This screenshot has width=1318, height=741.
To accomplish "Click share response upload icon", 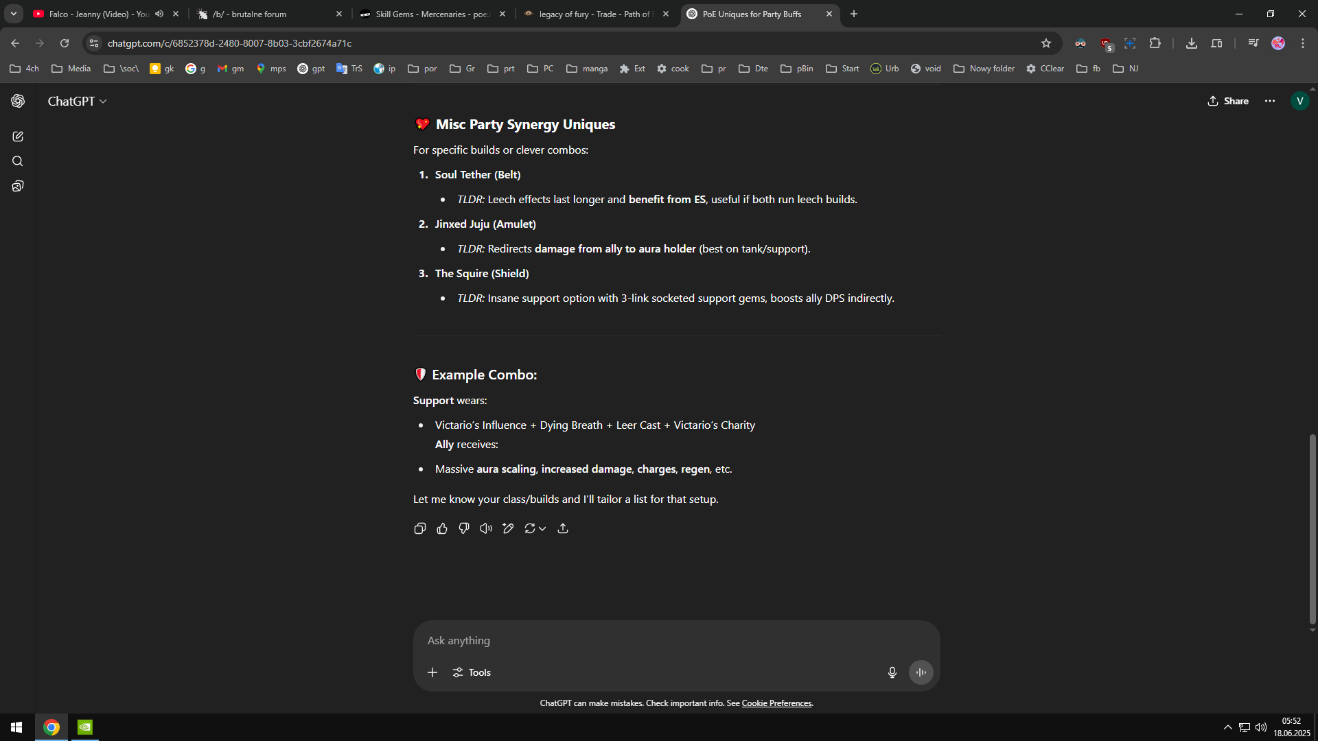I will tap(563, 528).
